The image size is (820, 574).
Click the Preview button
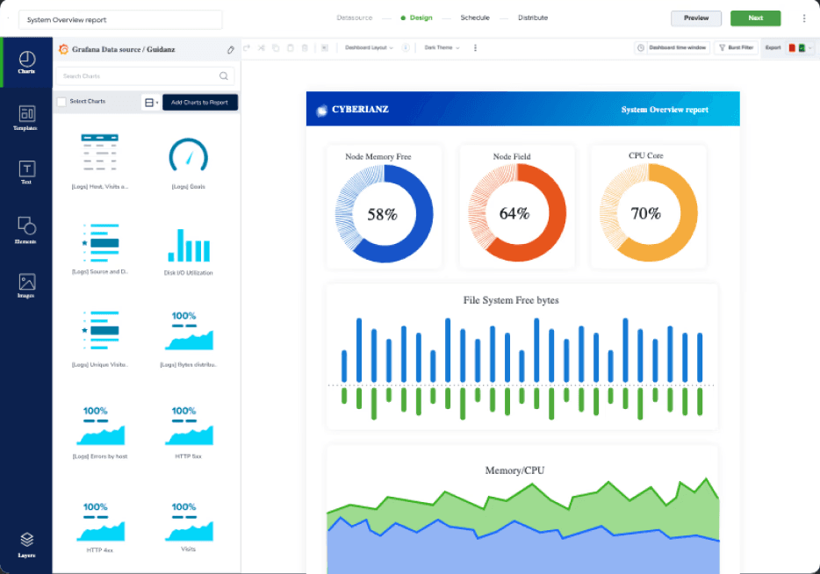(x=696, y=18)
